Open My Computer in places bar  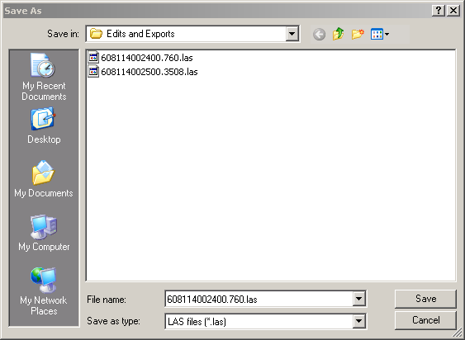pyautogui.click(x=44, y=233)
